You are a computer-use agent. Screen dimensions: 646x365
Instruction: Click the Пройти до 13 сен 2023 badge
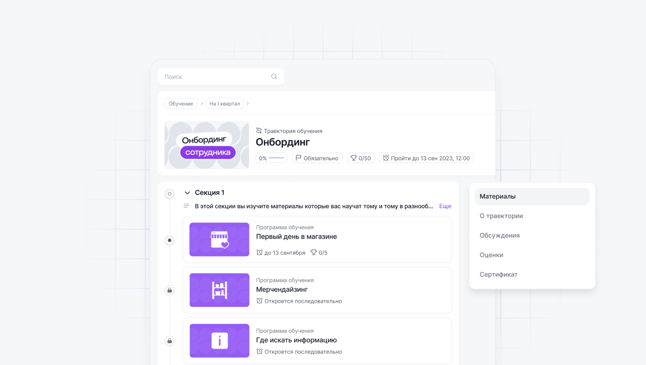426,158
